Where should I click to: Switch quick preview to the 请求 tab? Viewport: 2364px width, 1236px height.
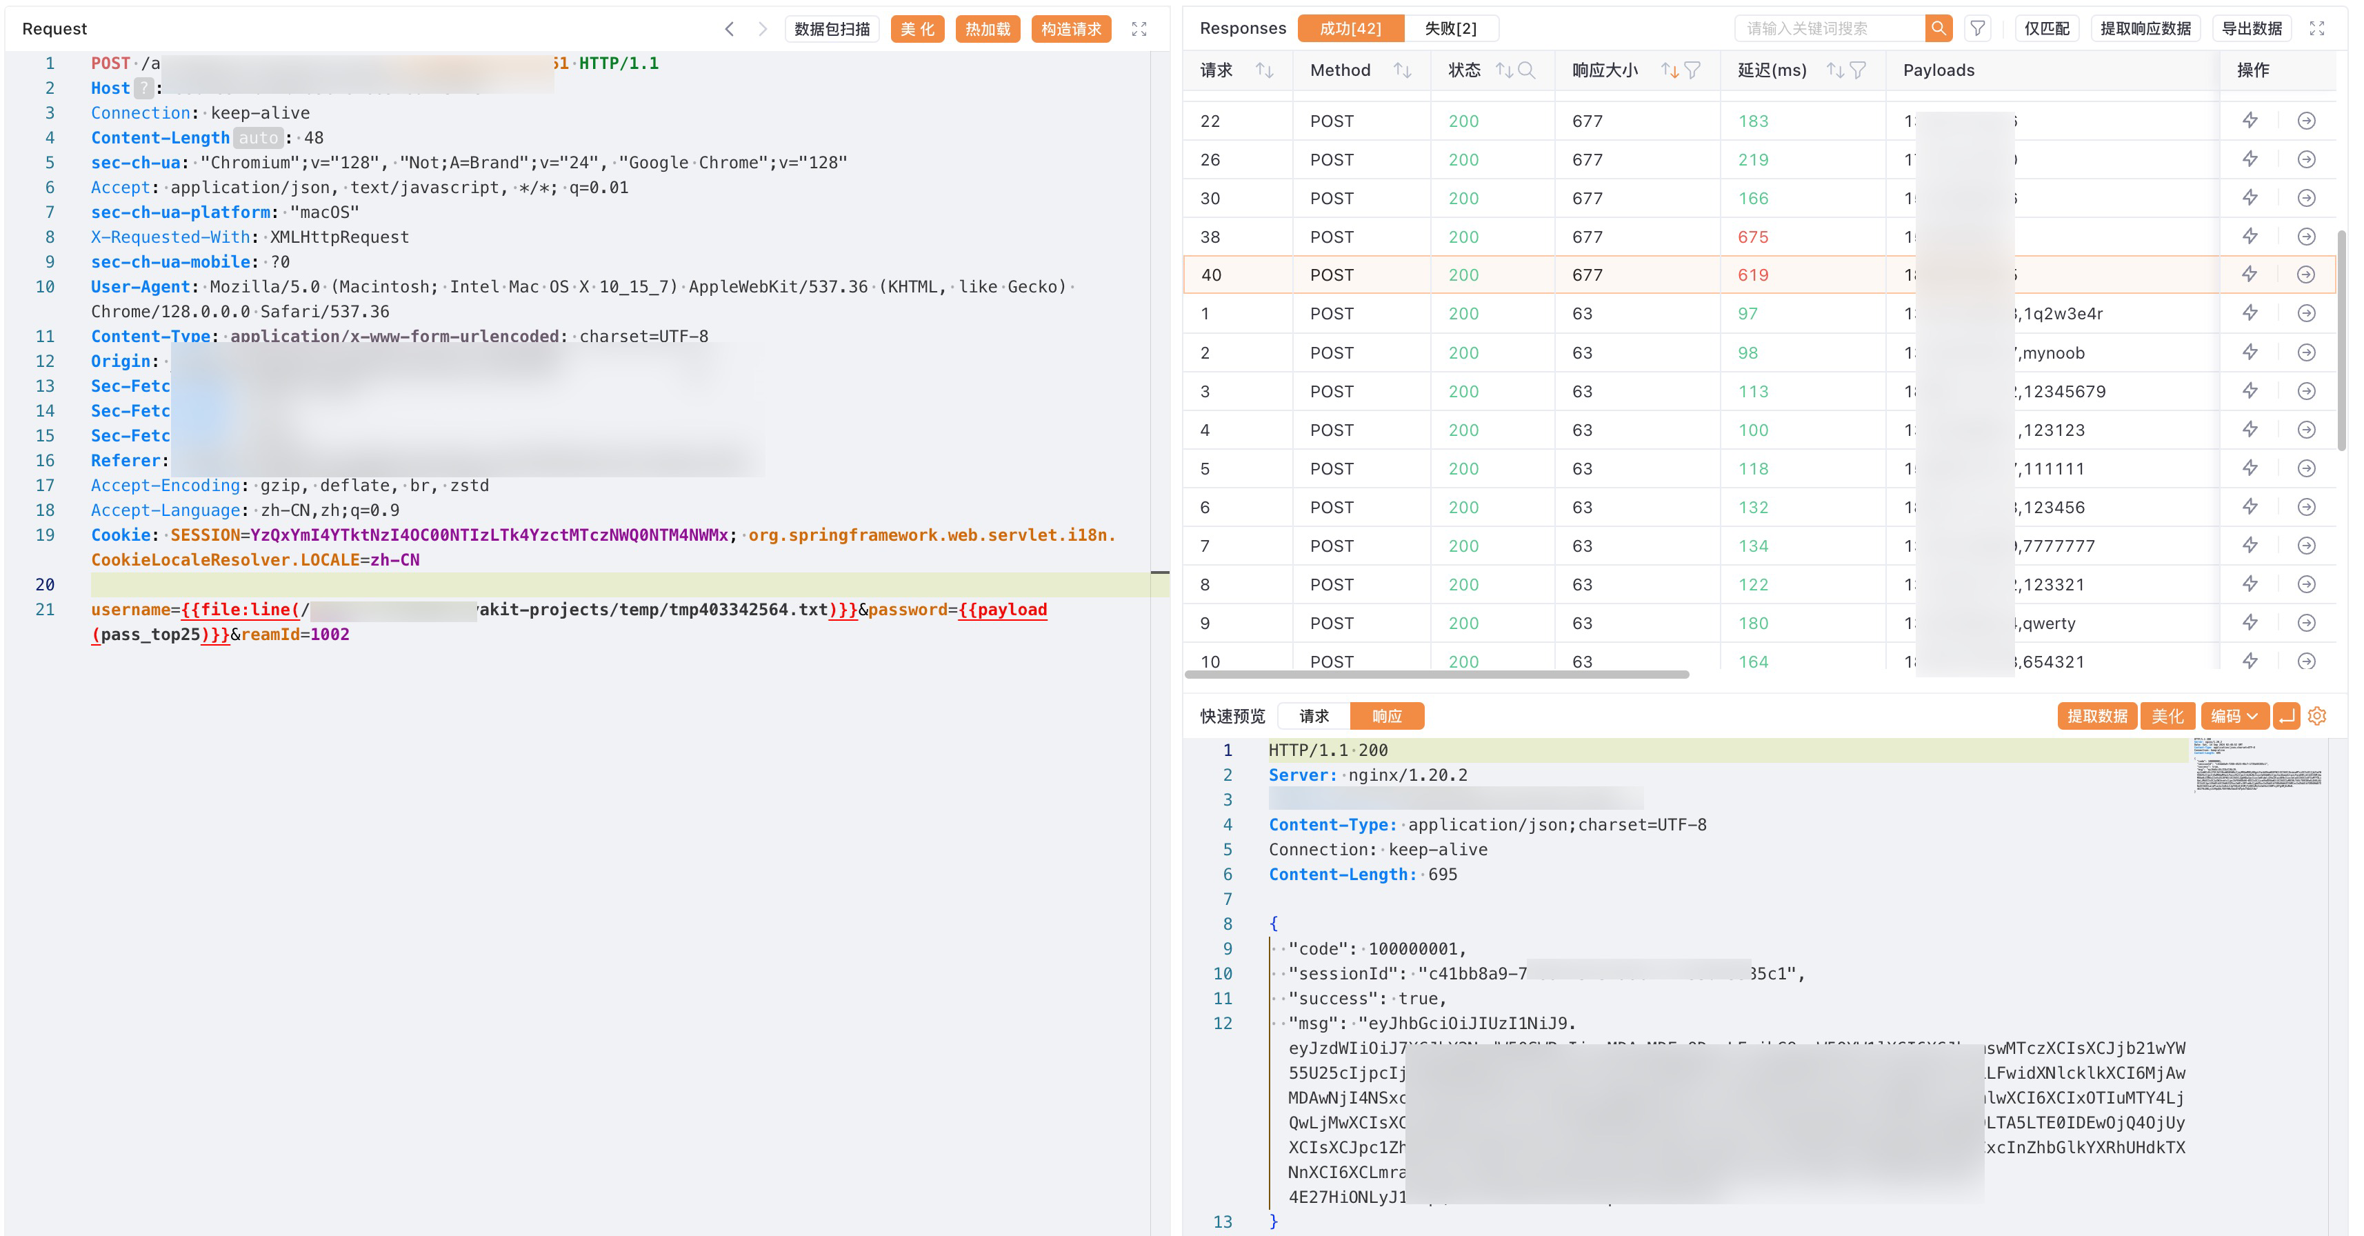[1313, 716]
